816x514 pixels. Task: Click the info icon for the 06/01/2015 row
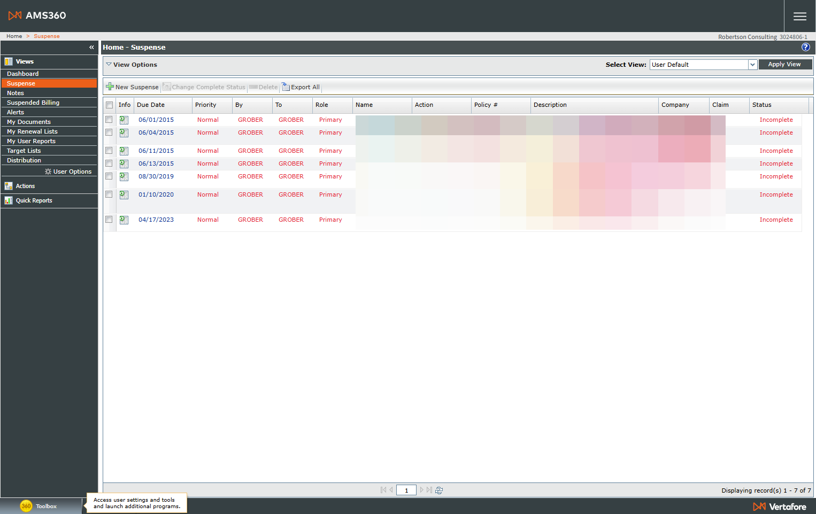[x=124, y=120]
